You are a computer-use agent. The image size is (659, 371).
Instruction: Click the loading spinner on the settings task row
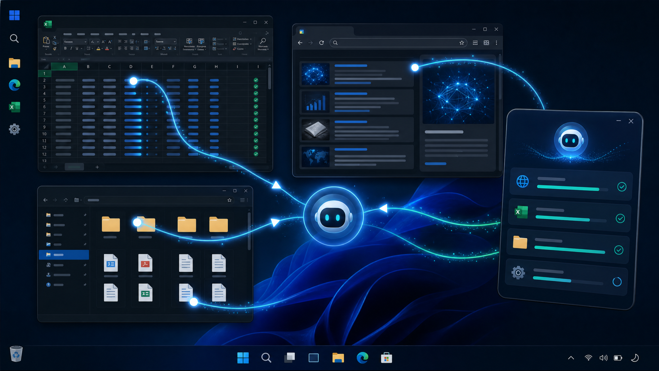click(x=617, y=282)
